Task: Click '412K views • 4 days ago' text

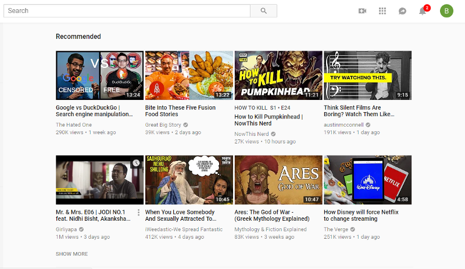Action: (174, 237)
